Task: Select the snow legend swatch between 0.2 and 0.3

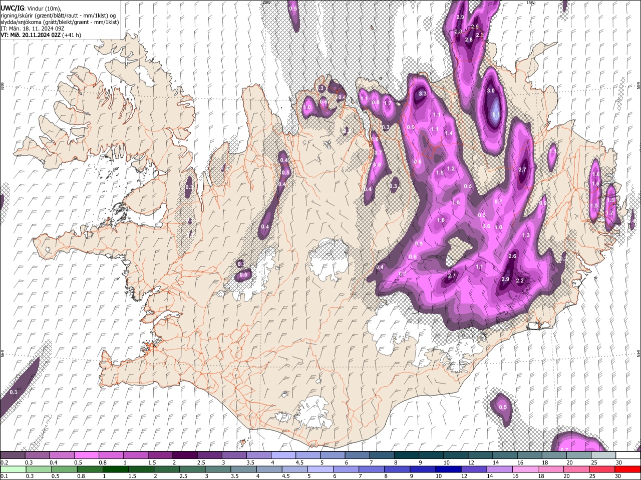Action: pyautogui.click(x=13, y=455)
